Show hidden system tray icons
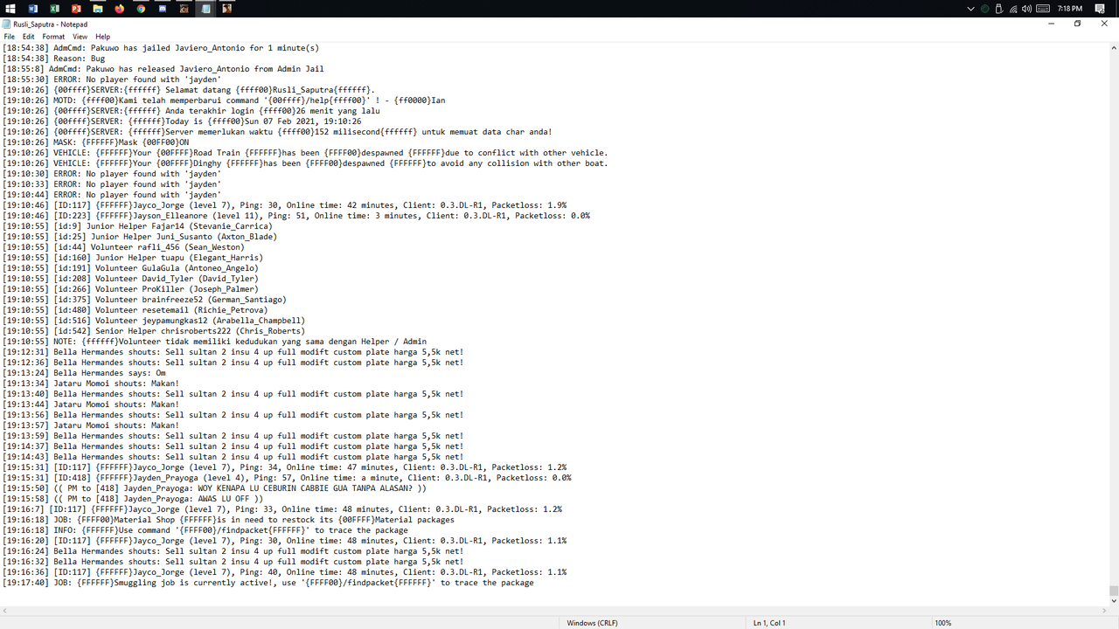The width and height of the screenshot is (1119, 629). click(970, 8)
